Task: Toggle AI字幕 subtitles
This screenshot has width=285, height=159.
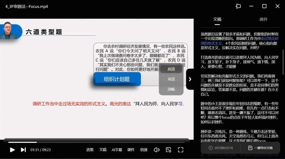Action: pyautogui.click(x=117, y=150)
